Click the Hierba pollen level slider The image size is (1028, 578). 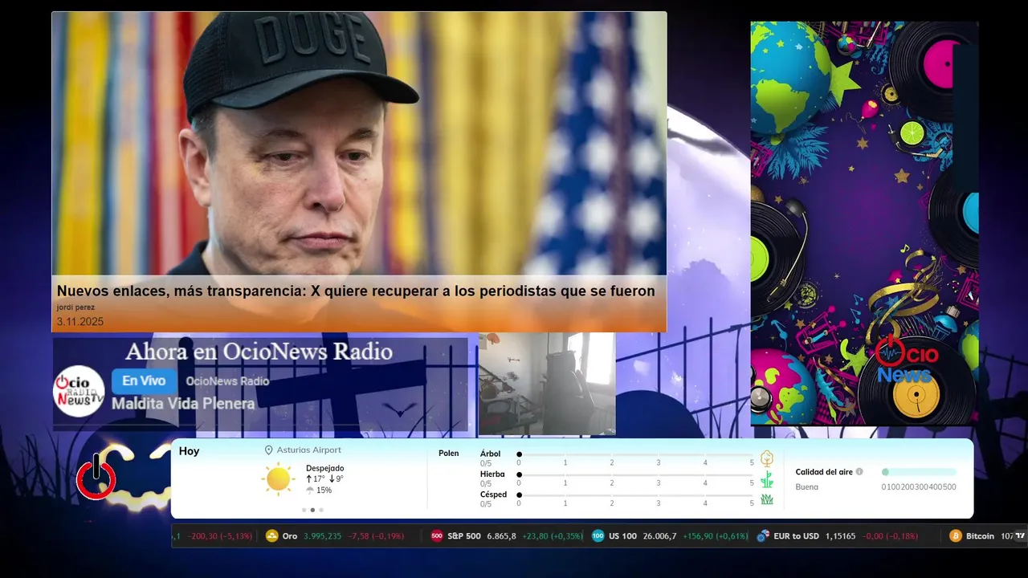click(x=635, y=474)
